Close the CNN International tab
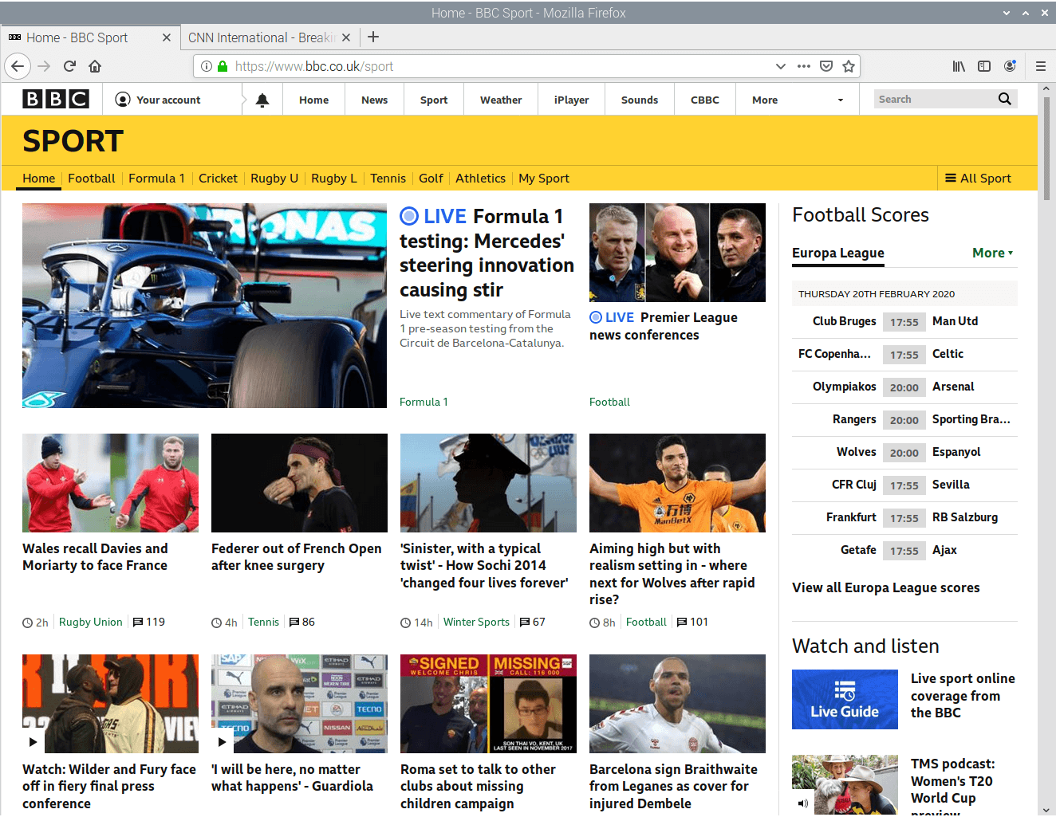The image size is (1056, 817). (x=346, y=37)
